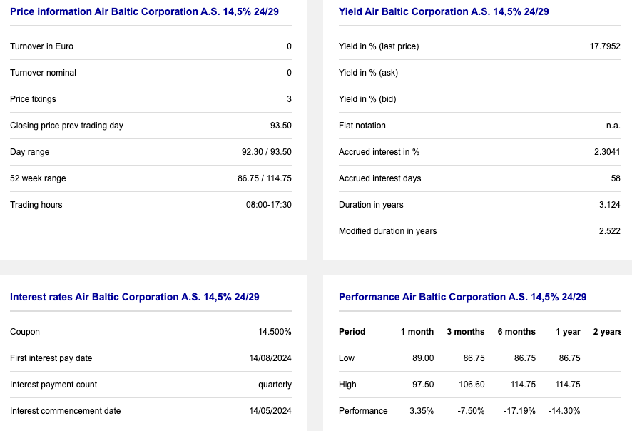Select Yield in % (ask) label
Viewport: 632px width, 431px height.
click(368, 73)
